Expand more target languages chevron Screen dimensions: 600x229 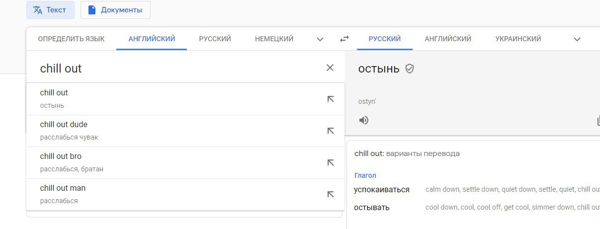click(577, 39)
